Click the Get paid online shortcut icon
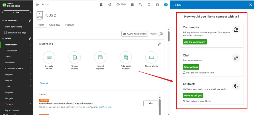254x115 pixels. (x=49, y=57)
